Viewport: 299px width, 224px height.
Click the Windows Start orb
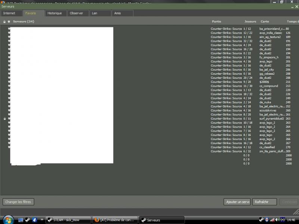tap(8, 220)
